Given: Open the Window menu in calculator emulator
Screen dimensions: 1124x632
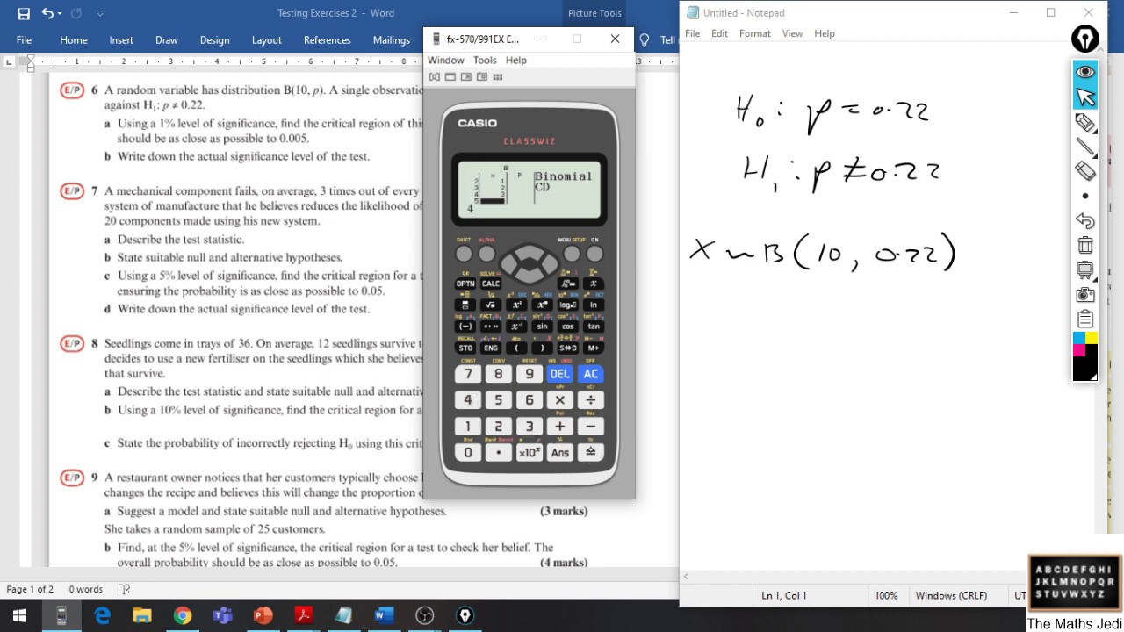Looking at the screenshot, I should click(x=445, y=61).
